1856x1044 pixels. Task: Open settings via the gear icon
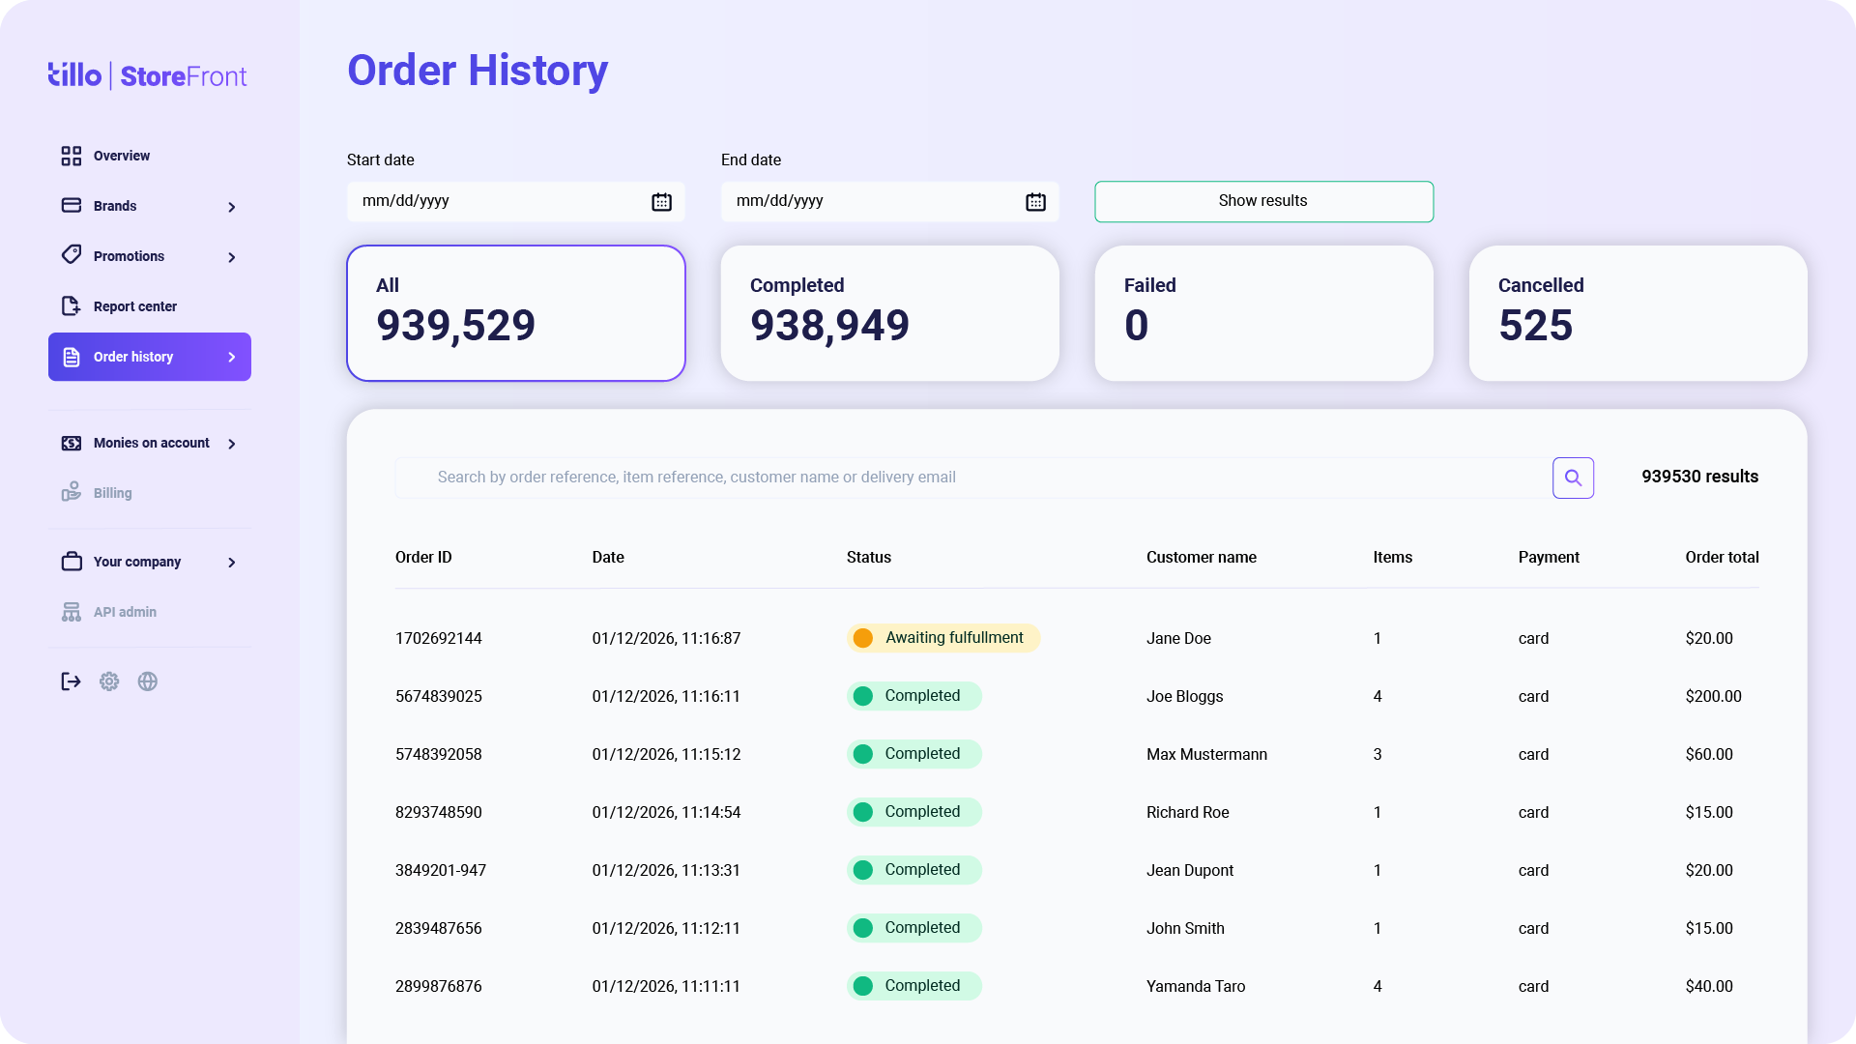(108, 681)
